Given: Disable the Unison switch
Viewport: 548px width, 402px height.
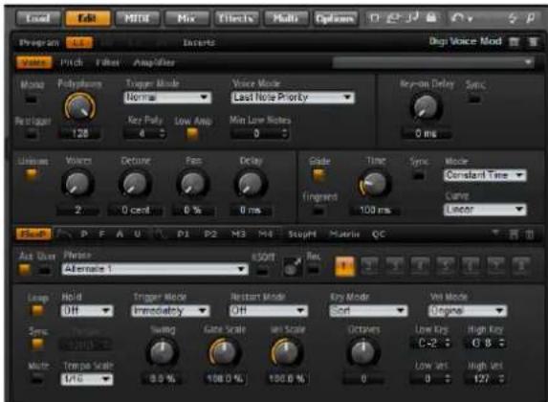Looking at the screenshot, I should 32,174.
